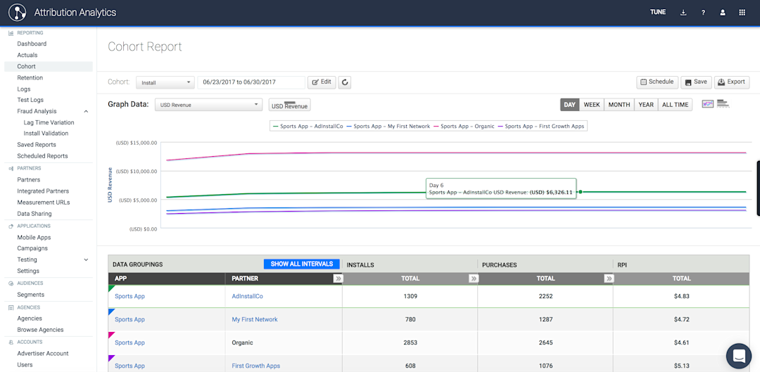
Task: Switch to line chart view icon
Action: 708,103
